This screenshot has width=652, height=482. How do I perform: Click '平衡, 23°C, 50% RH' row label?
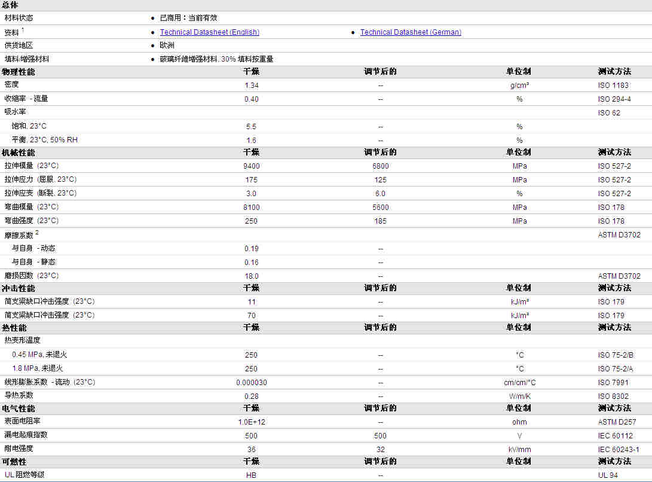[44, 140]
